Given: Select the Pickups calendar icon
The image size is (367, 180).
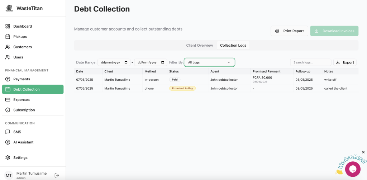Looking at the screenshot, I should click(8, 37).
